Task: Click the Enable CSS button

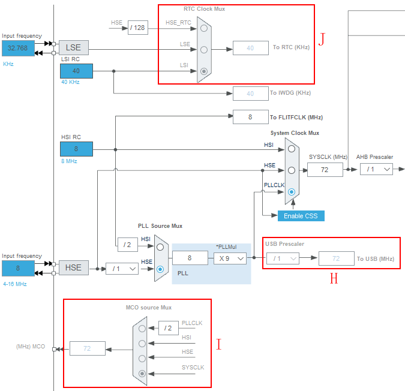Action: click(x=301, y=216)
